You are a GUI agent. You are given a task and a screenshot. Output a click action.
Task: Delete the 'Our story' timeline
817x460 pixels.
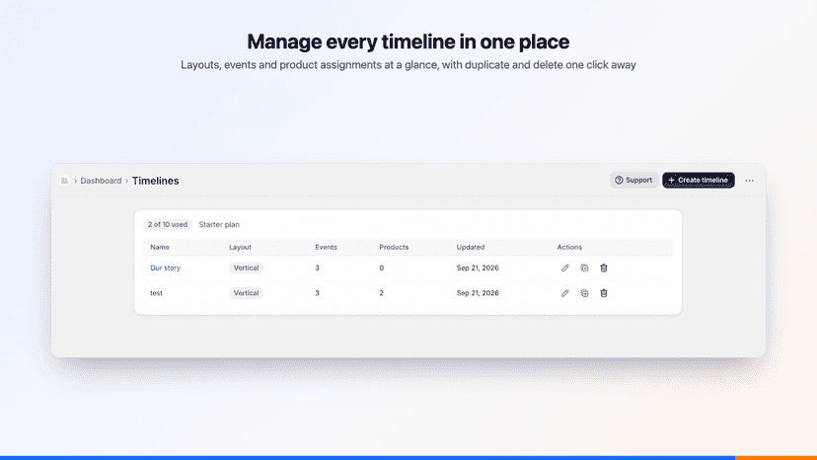(x=603, y=268)
